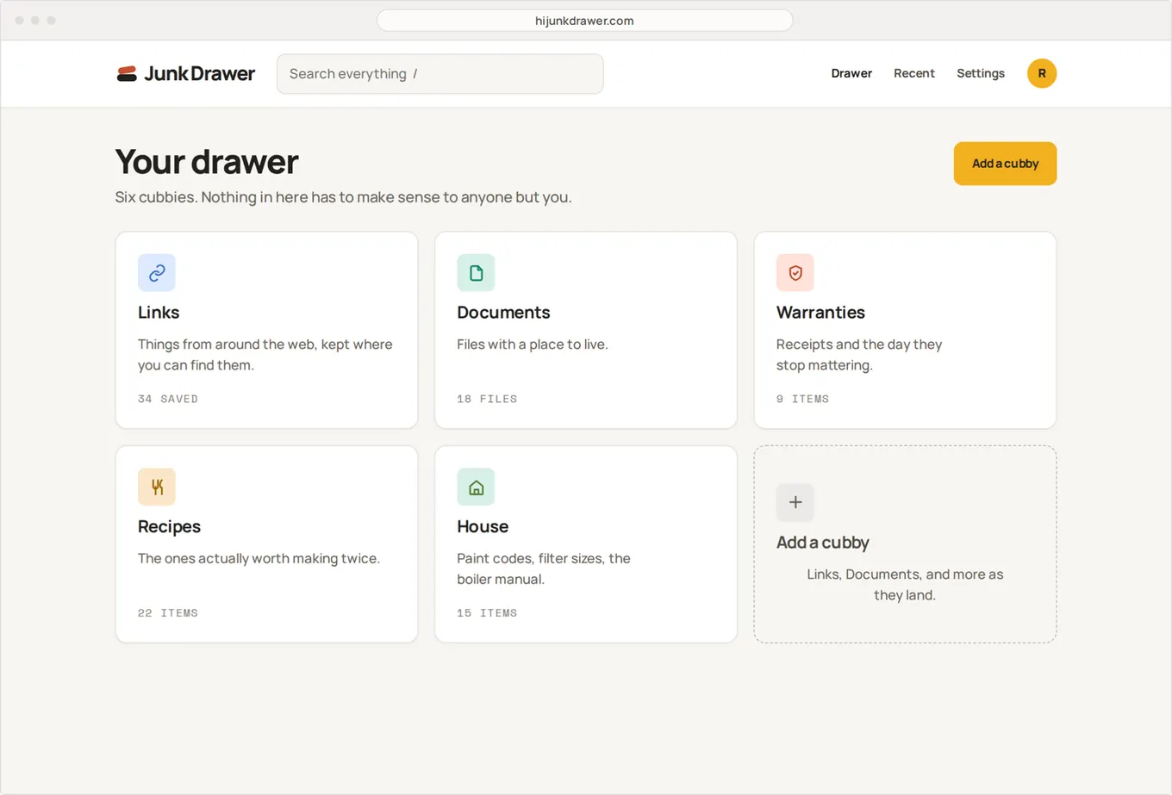Click the Links chain icon
Screen dimensions: 1172x795
tap(157, 273)
